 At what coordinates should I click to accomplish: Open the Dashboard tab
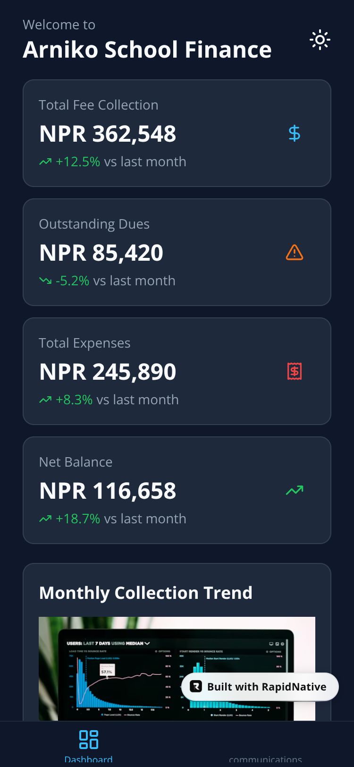pos(88,745)
